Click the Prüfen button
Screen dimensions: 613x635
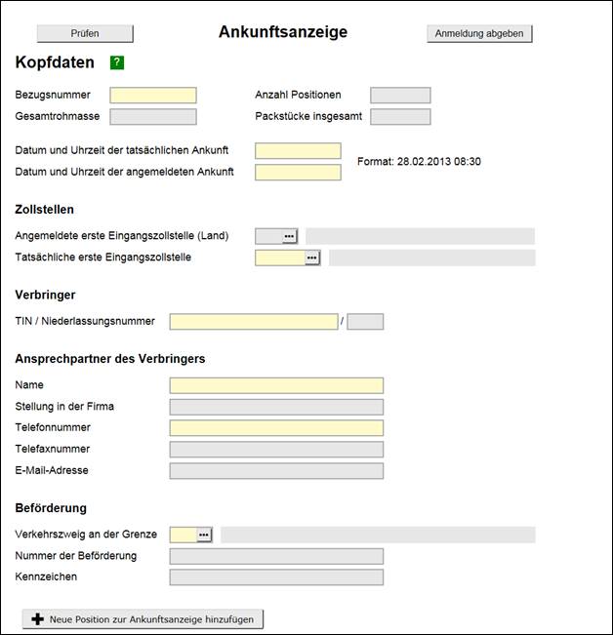85,33
